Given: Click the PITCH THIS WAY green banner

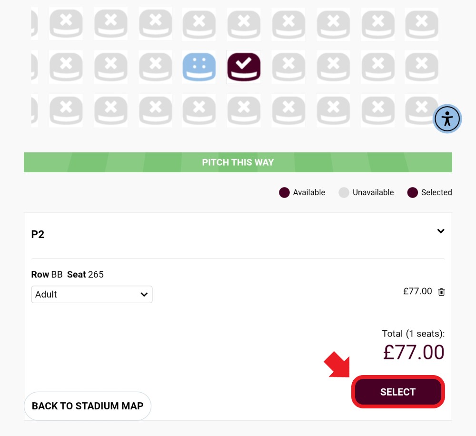Looking at the screenshot, I should (238, 162).
